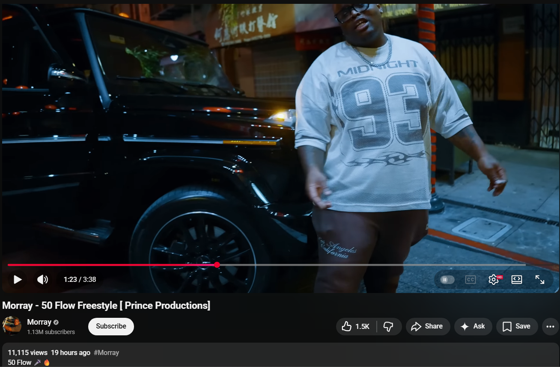Viewport: 560px width, 367px height.
Task: Like this video
Action: pyautogui.click(x=356, y=326)
